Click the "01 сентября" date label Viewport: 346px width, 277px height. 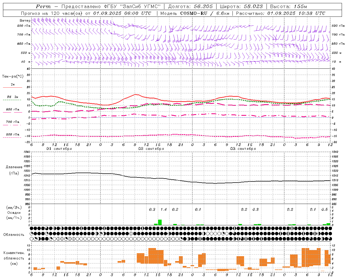[59, 149]
